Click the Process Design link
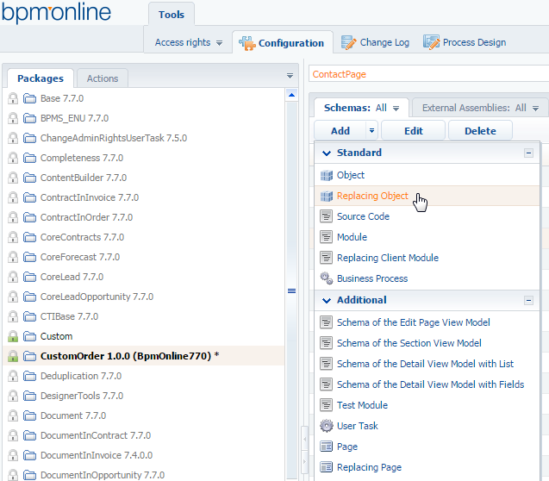549x481 pixels. click(474, 42)
